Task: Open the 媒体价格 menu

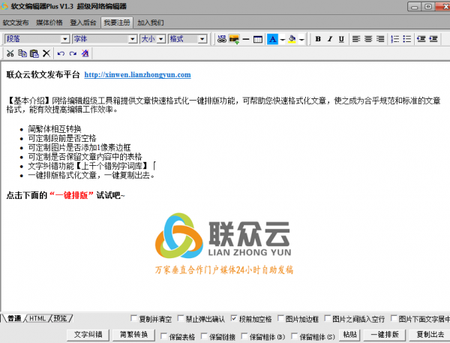Action: point(49,23)
